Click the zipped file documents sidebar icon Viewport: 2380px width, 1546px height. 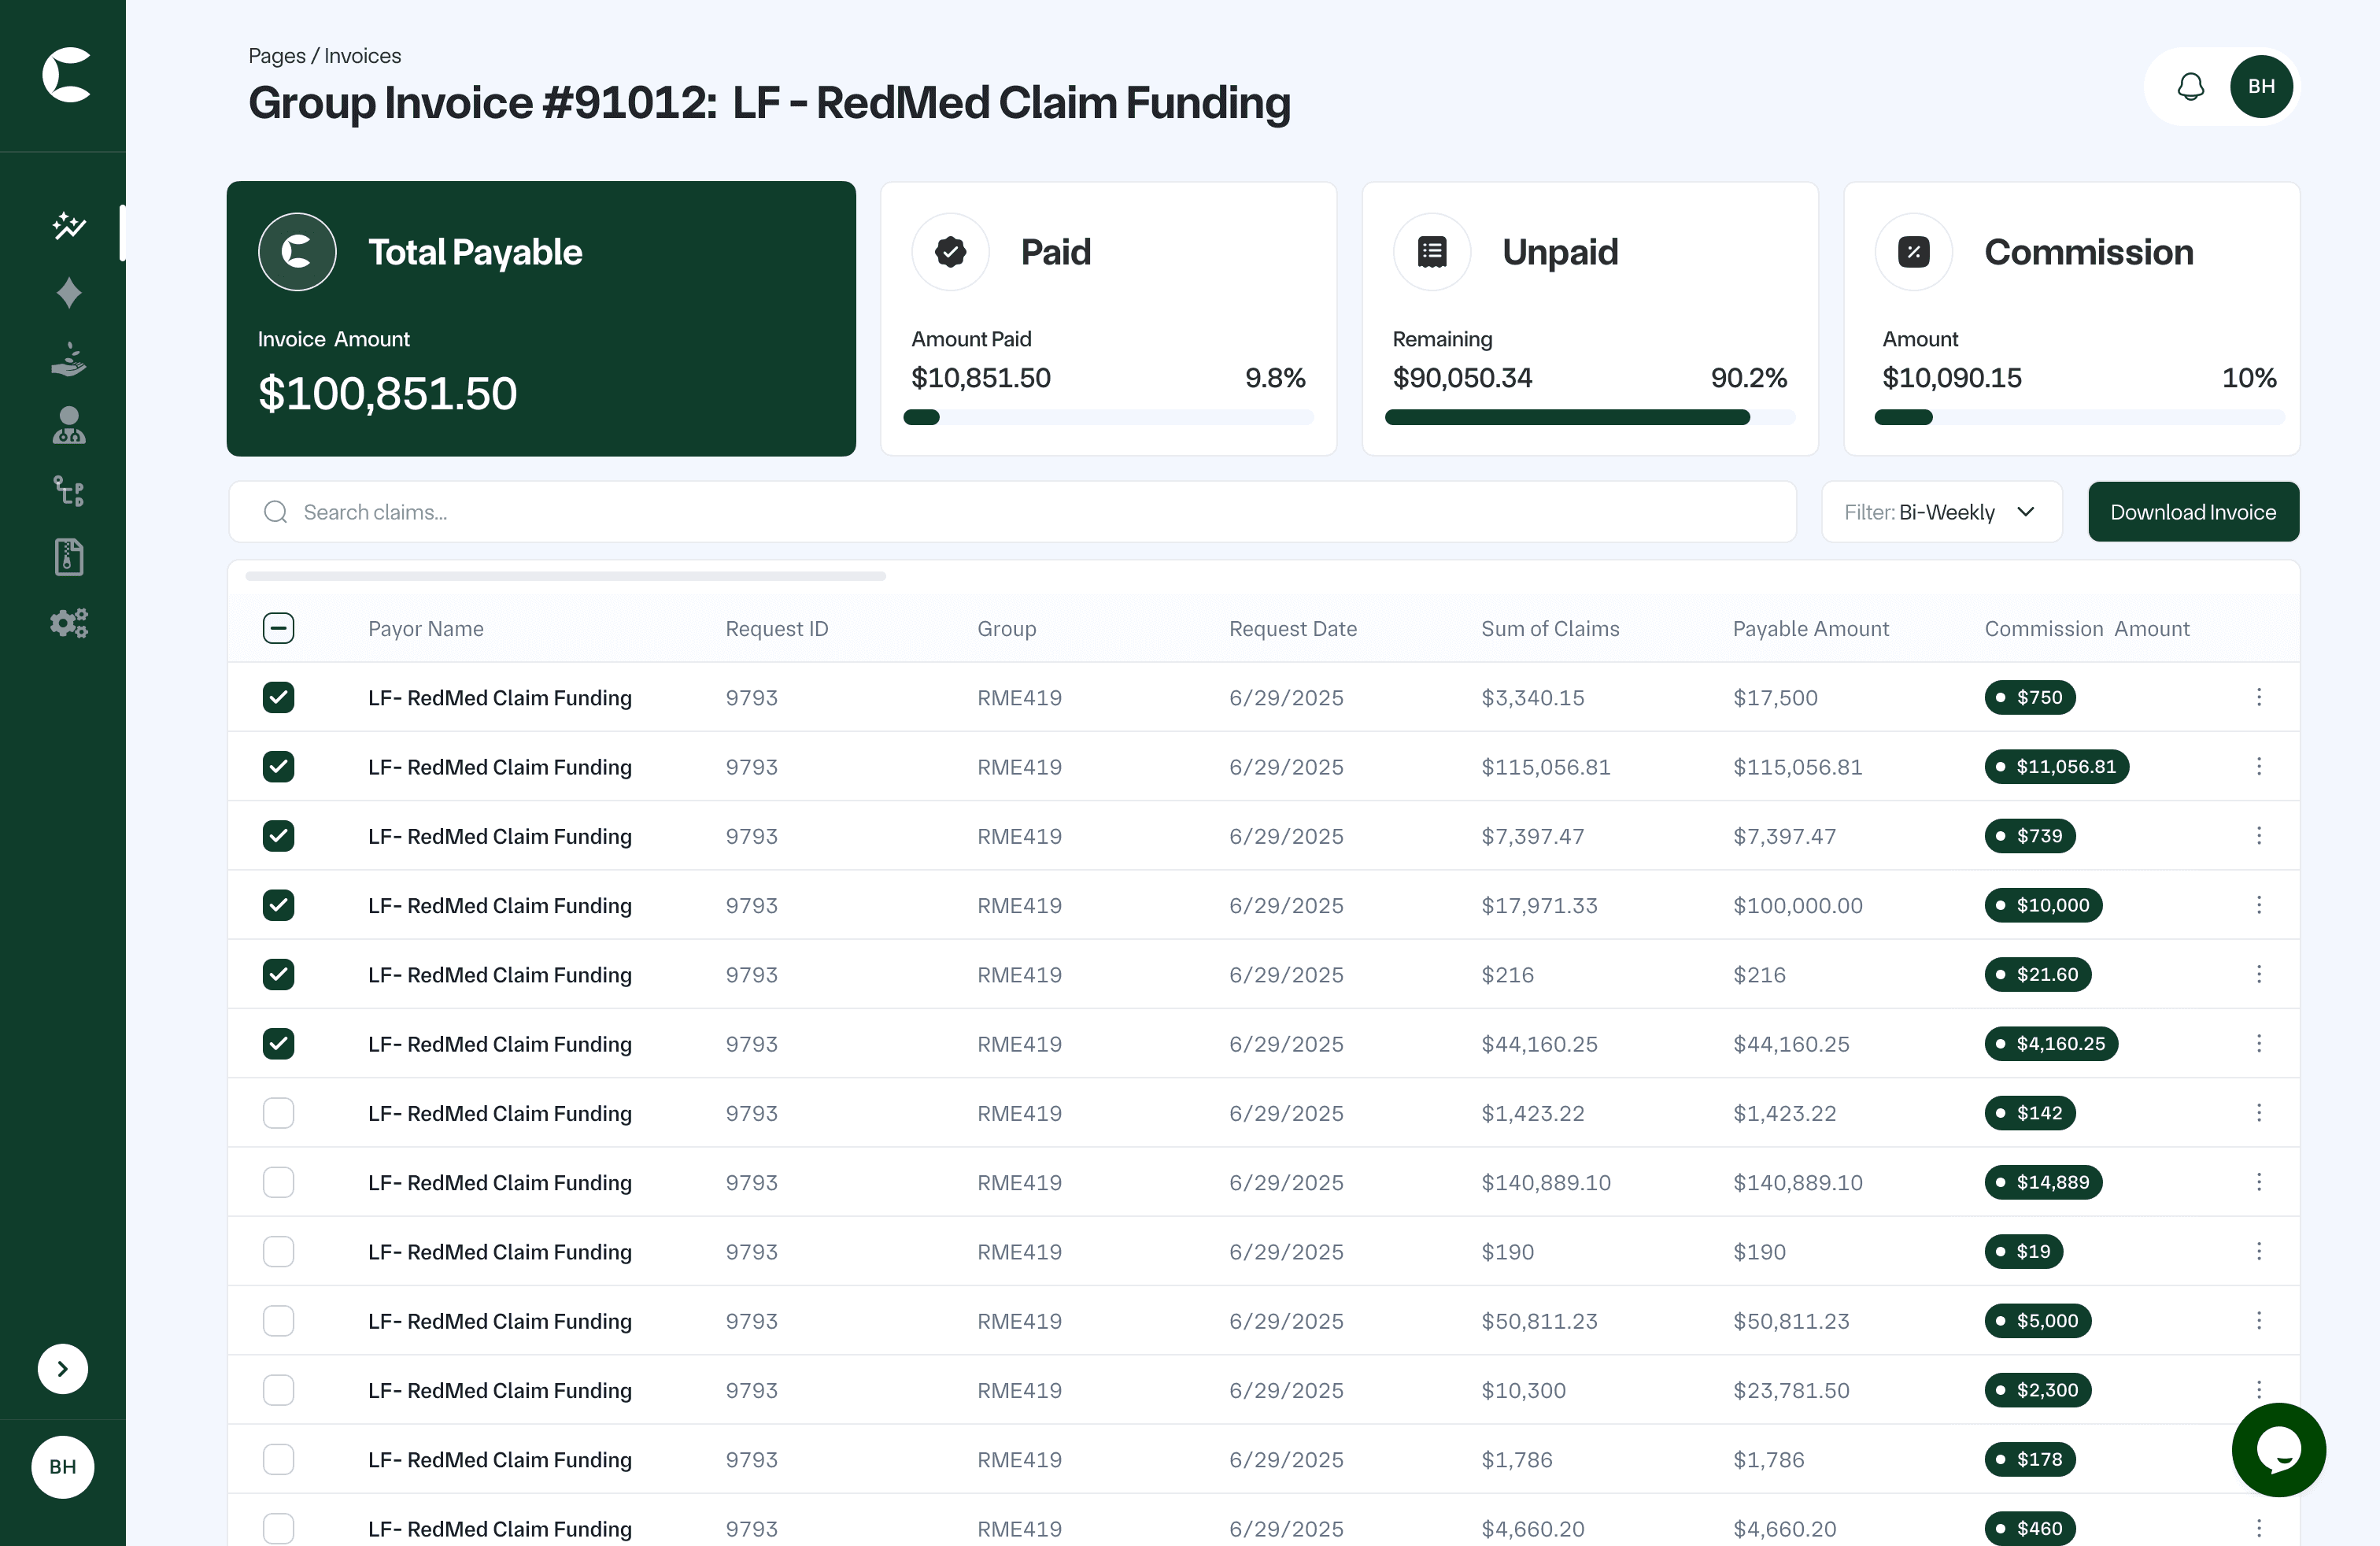pyautogui.click(x=68, y=557)
